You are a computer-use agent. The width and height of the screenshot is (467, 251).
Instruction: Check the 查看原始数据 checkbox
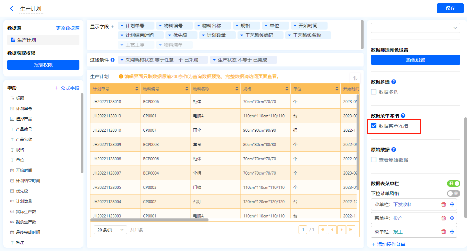(x=374, y=160)
